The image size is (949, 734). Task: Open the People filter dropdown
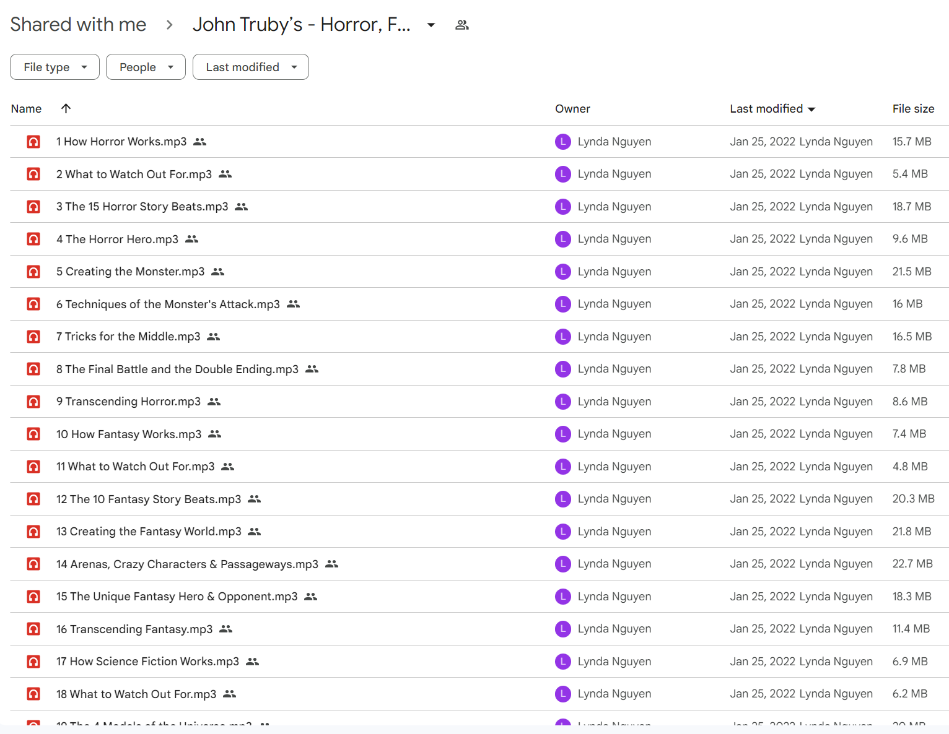click(x=146, y=67)
